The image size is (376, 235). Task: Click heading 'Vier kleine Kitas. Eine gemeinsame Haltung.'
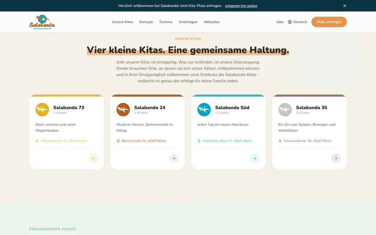point(188,50)
